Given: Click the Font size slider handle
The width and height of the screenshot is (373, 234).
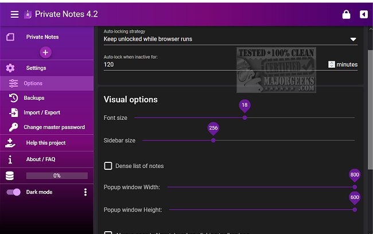Looking at the screenshot, I should 244,118.
